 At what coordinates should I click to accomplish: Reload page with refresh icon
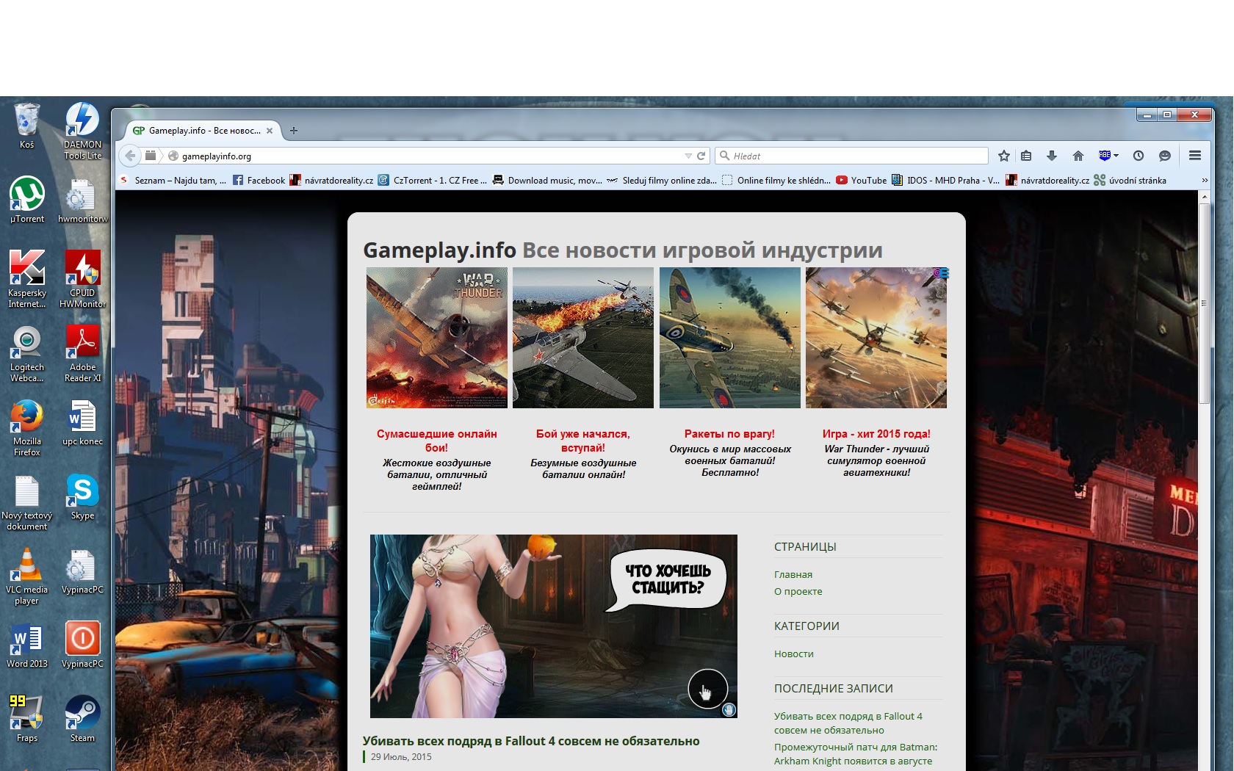[x=701, y=156]
